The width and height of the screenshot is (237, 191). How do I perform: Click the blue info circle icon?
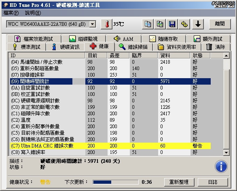[x=221, y=166]
